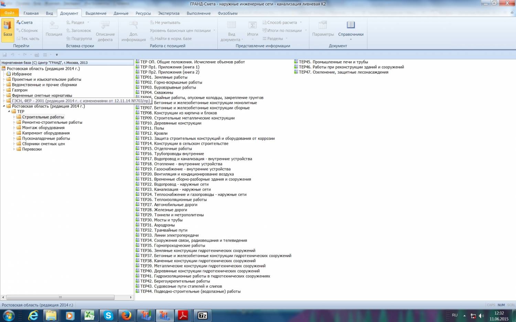Image resolution: width=516 pixels, height=322 pixels.
Task: Select Пусконаладочные работы folder
Action: tap(46, 138)
